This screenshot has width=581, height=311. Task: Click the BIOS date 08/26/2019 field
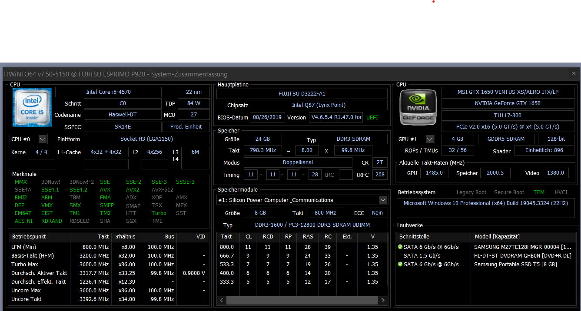tap(268, 117)
